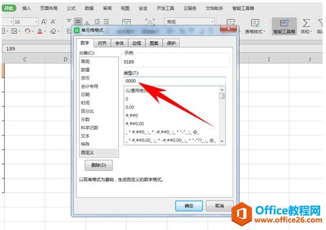Select the top align icon

[69, 21]
